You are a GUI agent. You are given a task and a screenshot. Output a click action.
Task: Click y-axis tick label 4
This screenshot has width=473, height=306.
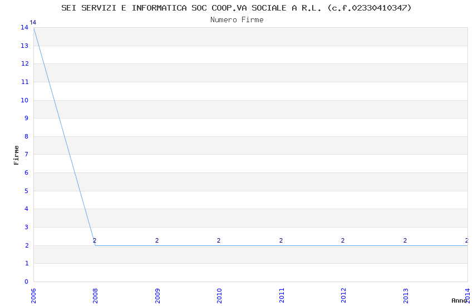(27, 209)
